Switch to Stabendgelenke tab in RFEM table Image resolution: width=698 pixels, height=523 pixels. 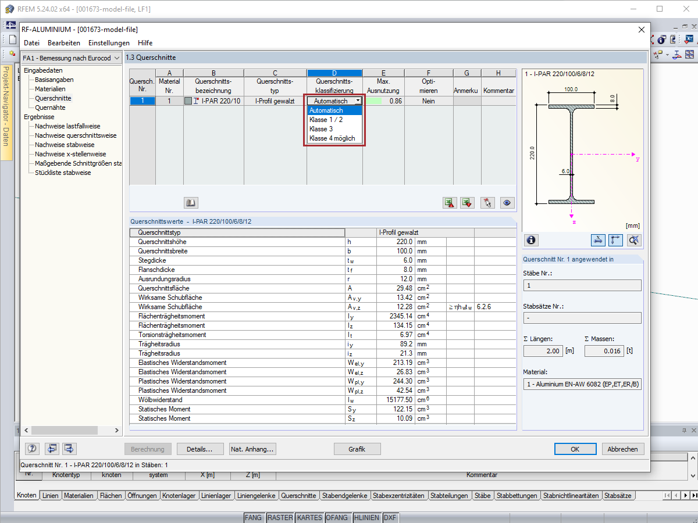tap(345, 496)
